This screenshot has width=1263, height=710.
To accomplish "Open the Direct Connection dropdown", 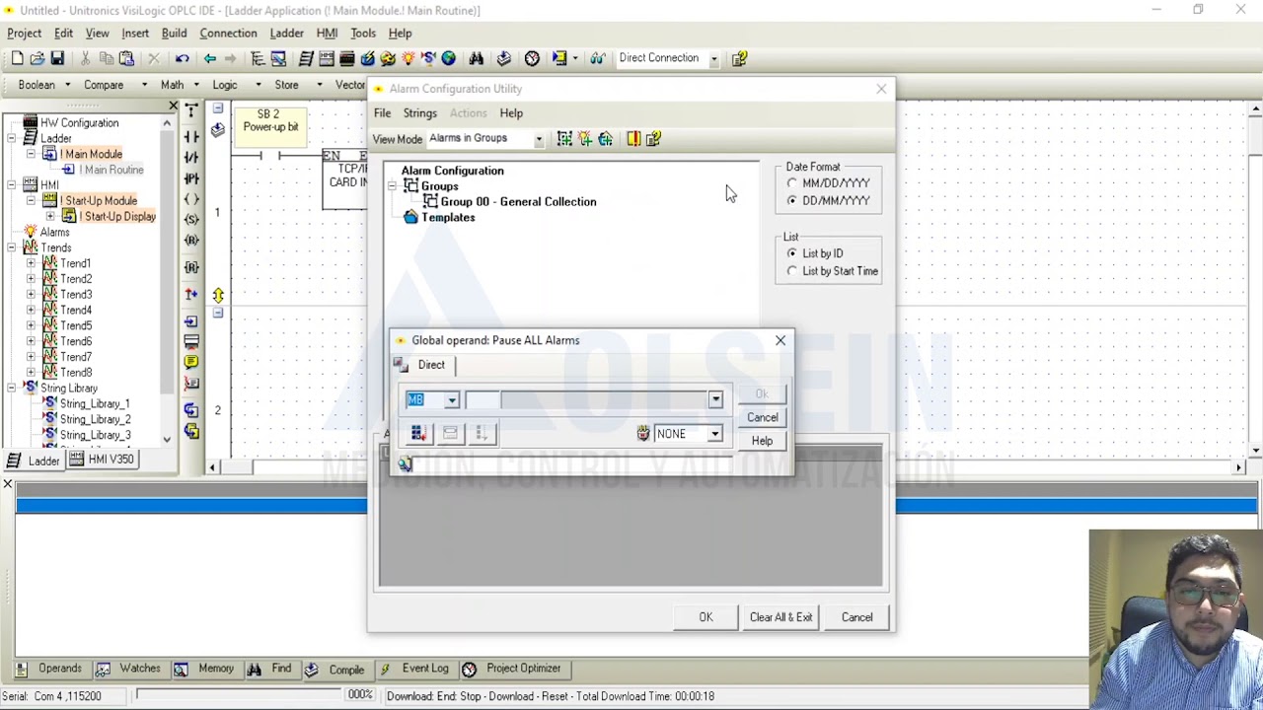I will click(713, 59).
